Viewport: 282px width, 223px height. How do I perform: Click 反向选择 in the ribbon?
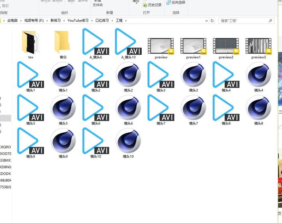pyautogui.click(x=176, y=3)
